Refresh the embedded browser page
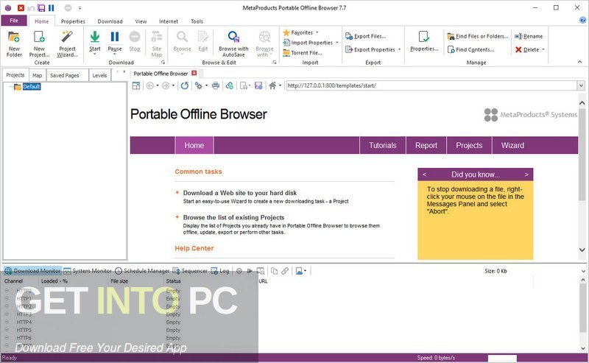The image size is (589, 363). pos(185,85)
